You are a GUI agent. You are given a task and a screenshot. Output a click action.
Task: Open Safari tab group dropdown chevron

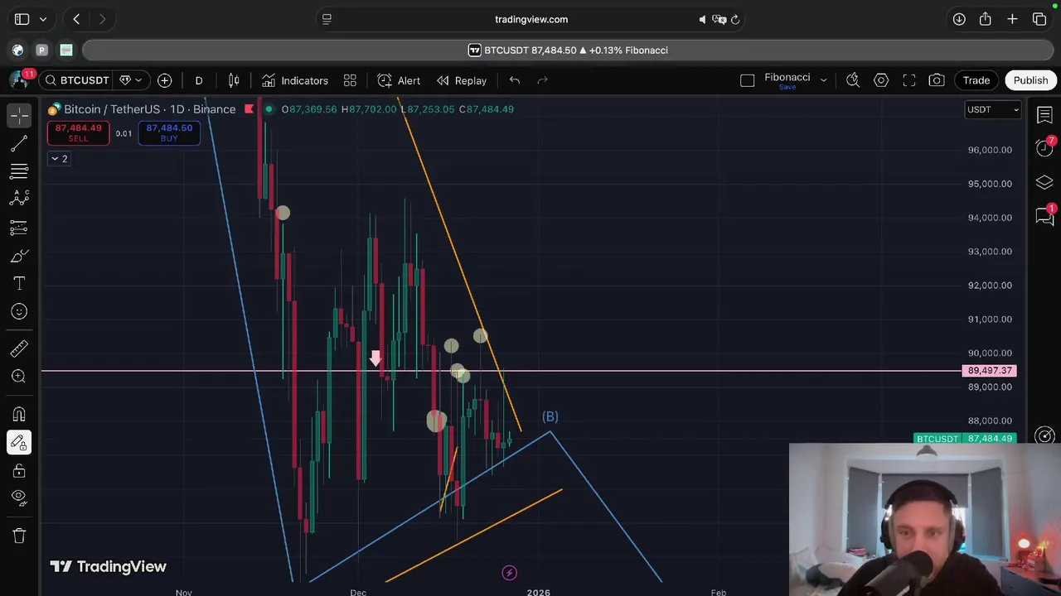click(43, 19)
